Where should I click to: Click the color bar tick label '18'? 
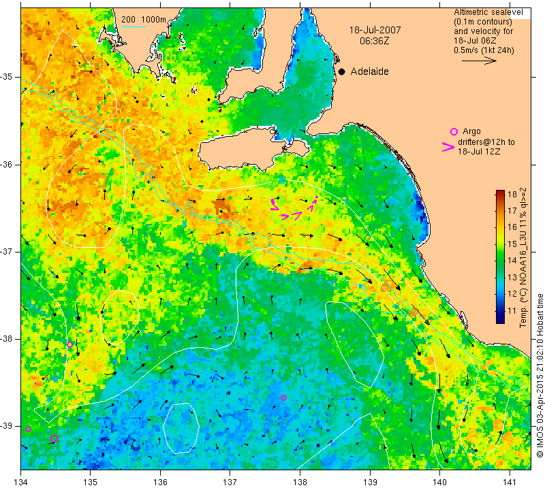click(512, 194)
